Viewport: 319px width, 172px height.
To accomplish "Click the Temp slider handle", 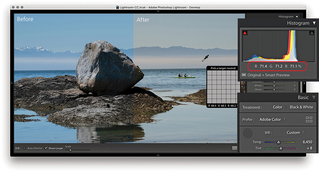I will (278, 142).
